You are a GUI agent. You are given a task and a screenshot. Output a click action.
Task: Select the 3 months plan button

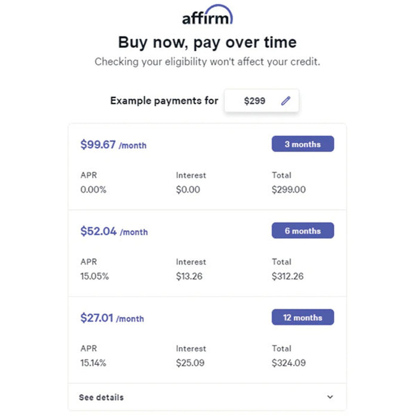(x=303, y=144)
